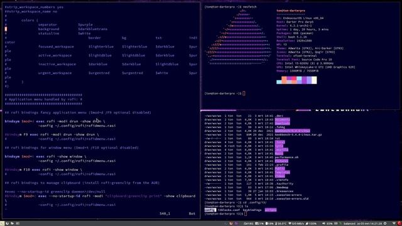Click the Downloads directory in ls listing

(x=282, y=123)
